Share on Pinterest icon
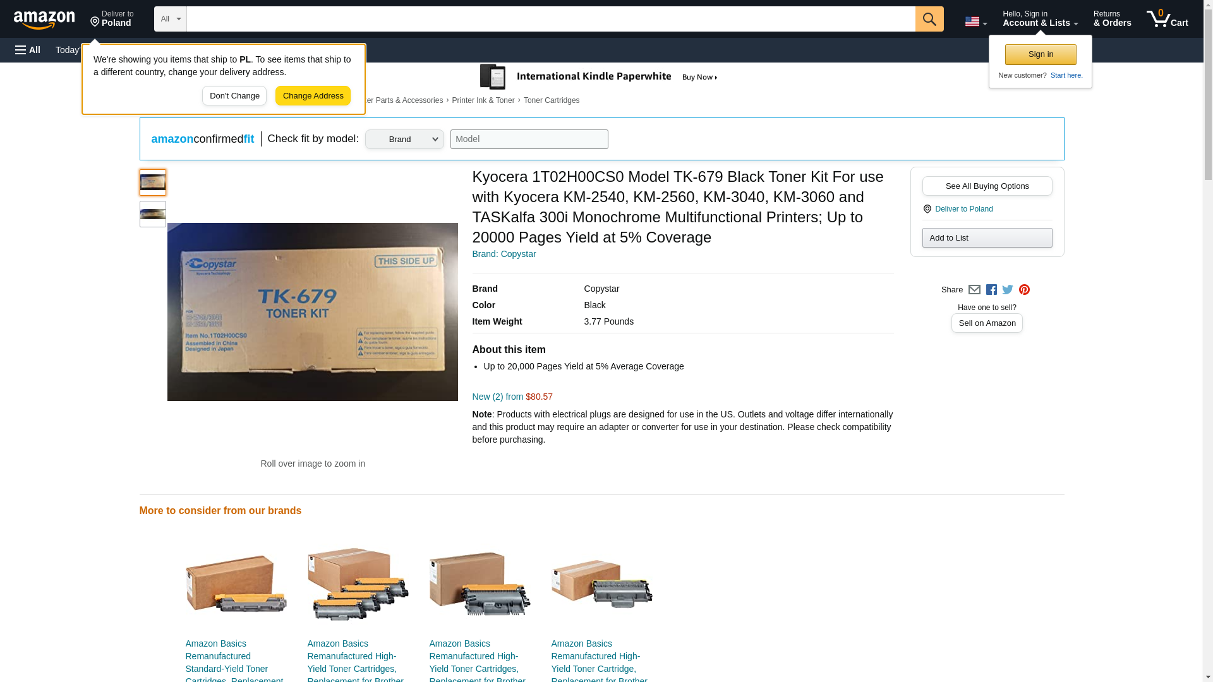The image size is (1213, 682). (1024, 290)
